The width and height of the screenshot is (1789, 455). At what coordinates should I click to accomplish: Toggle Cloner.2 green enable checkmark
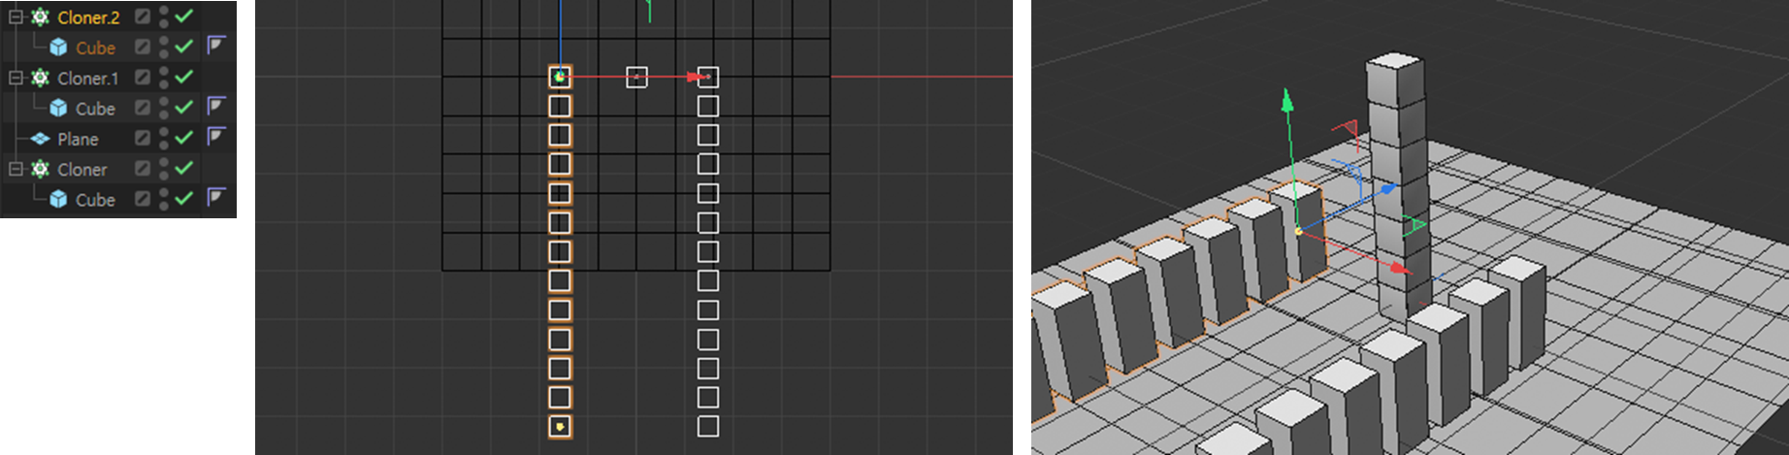183,16
